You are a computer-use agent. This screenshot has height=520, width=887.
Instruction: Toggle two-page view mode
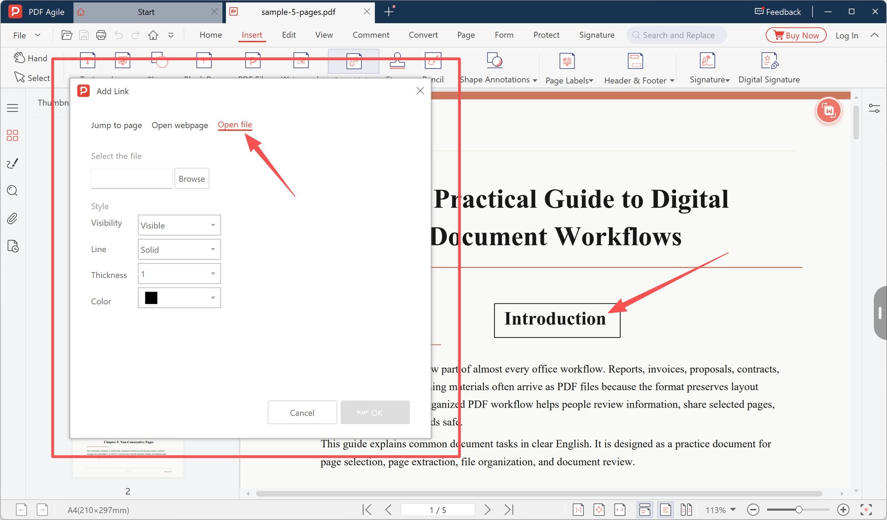click(686, 509)
